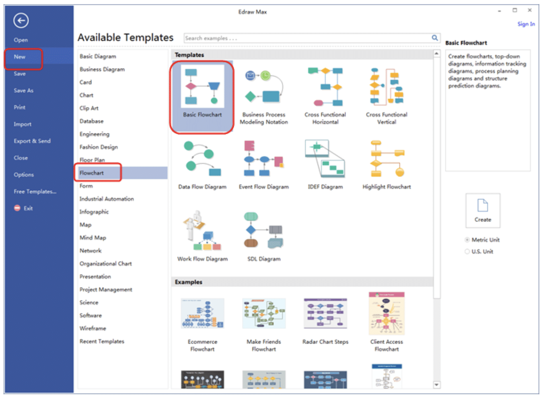Select the Map category

tap(85, 225)
